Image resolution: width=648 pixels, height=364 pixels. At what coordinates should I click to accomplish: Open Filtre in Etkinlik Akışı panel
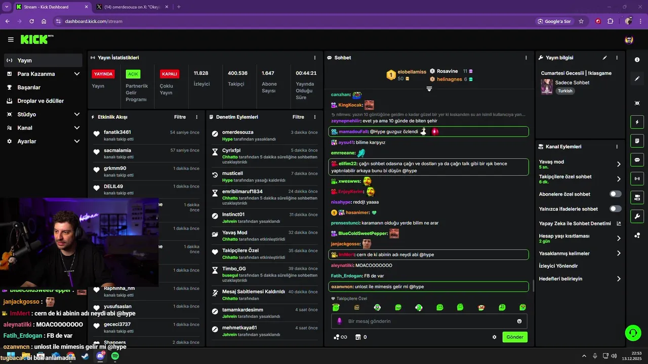[180, 117]
